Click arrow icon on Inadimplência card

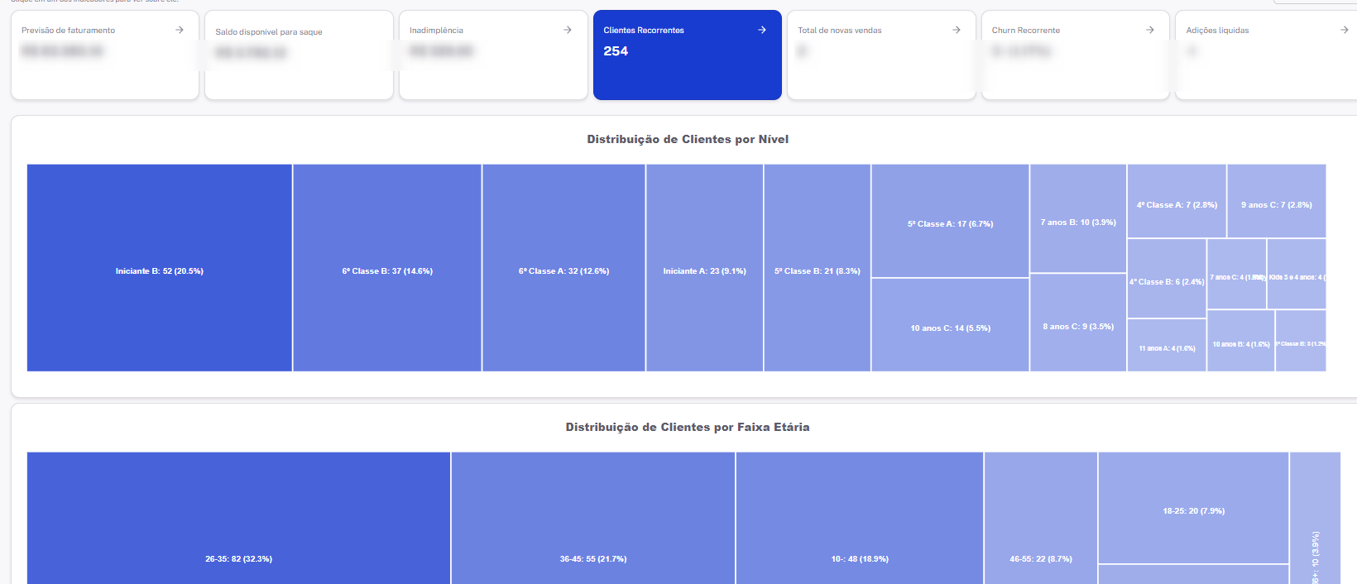click(x=568, y=30)
